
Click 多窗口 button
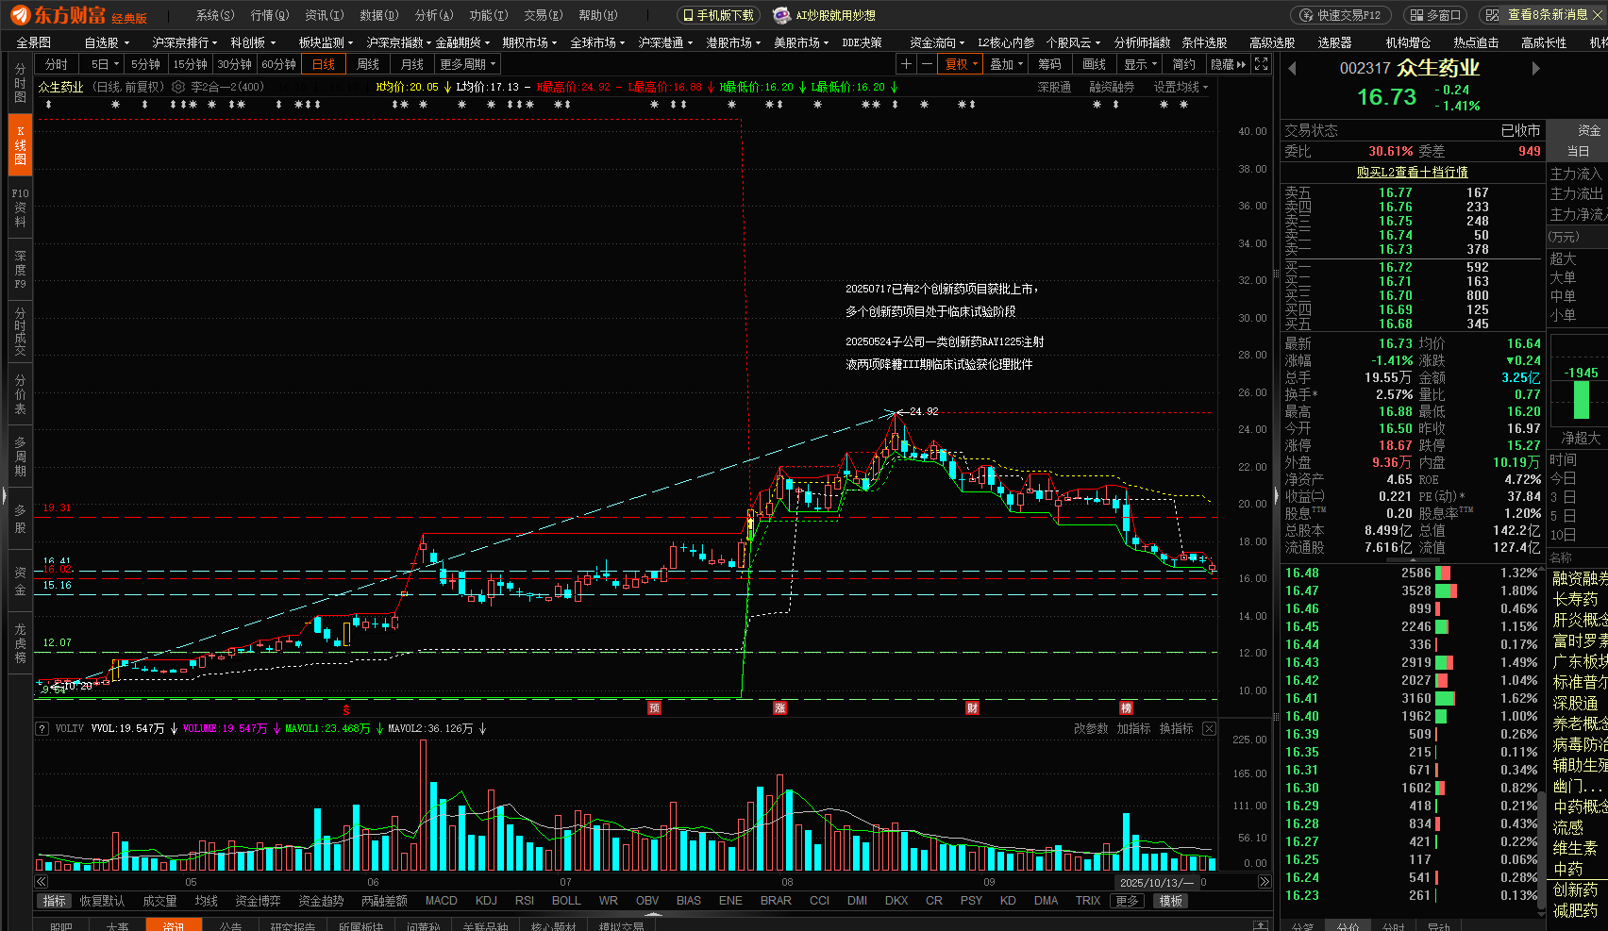1437,15
